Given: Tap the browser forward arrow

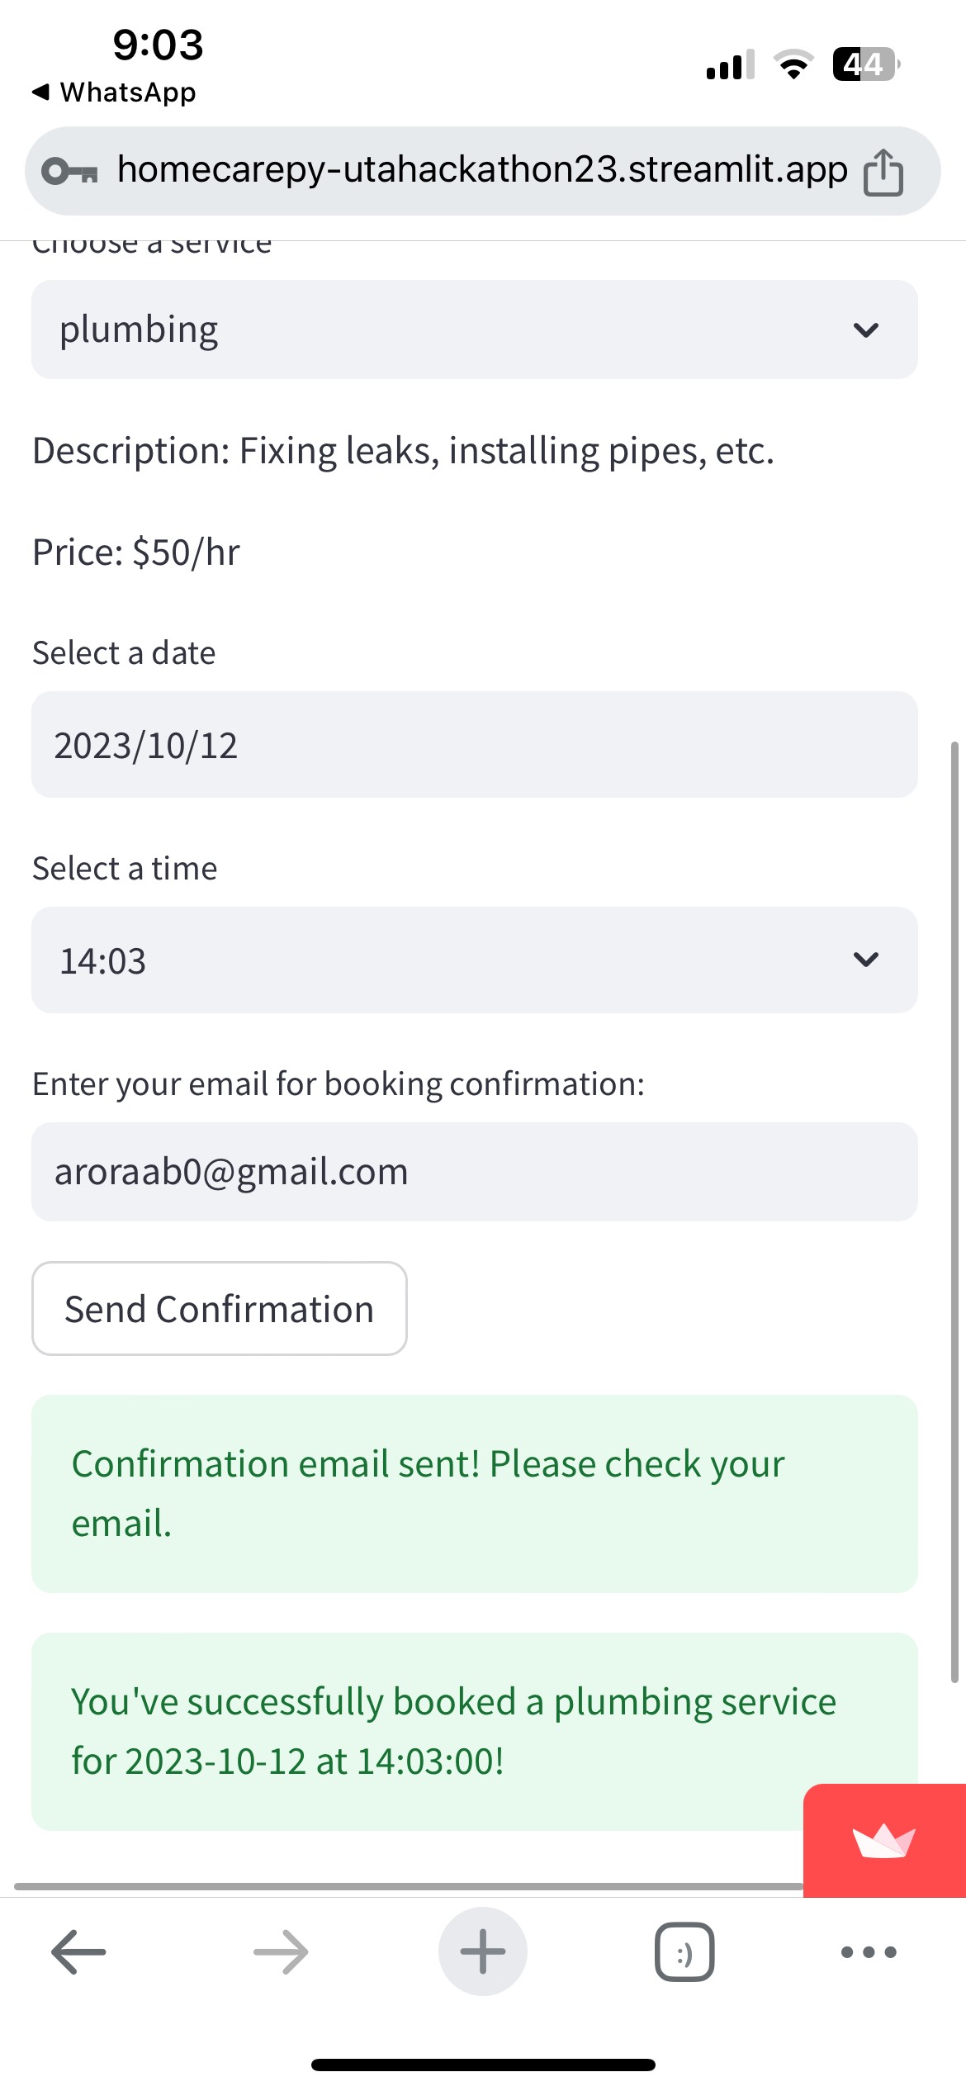Looking at the screenshot, I should click(x=281, y=1952).
